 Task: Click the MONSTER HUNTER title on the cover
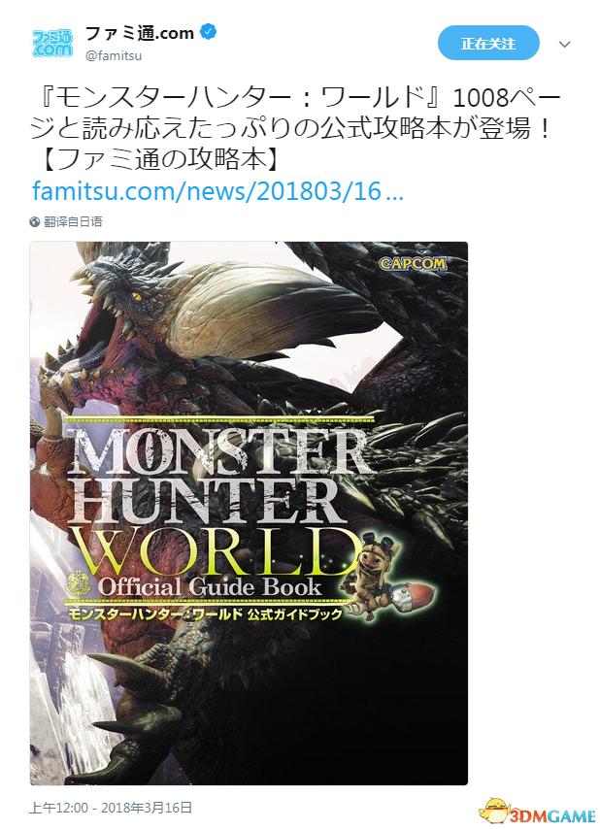pos(215,476)
